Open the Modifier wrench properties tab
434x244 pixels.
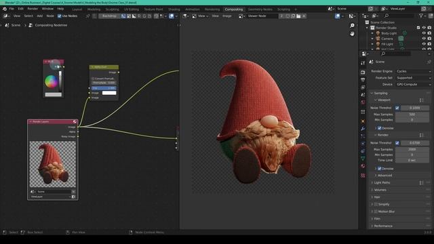pyautogui.click(x=363, y=129)
